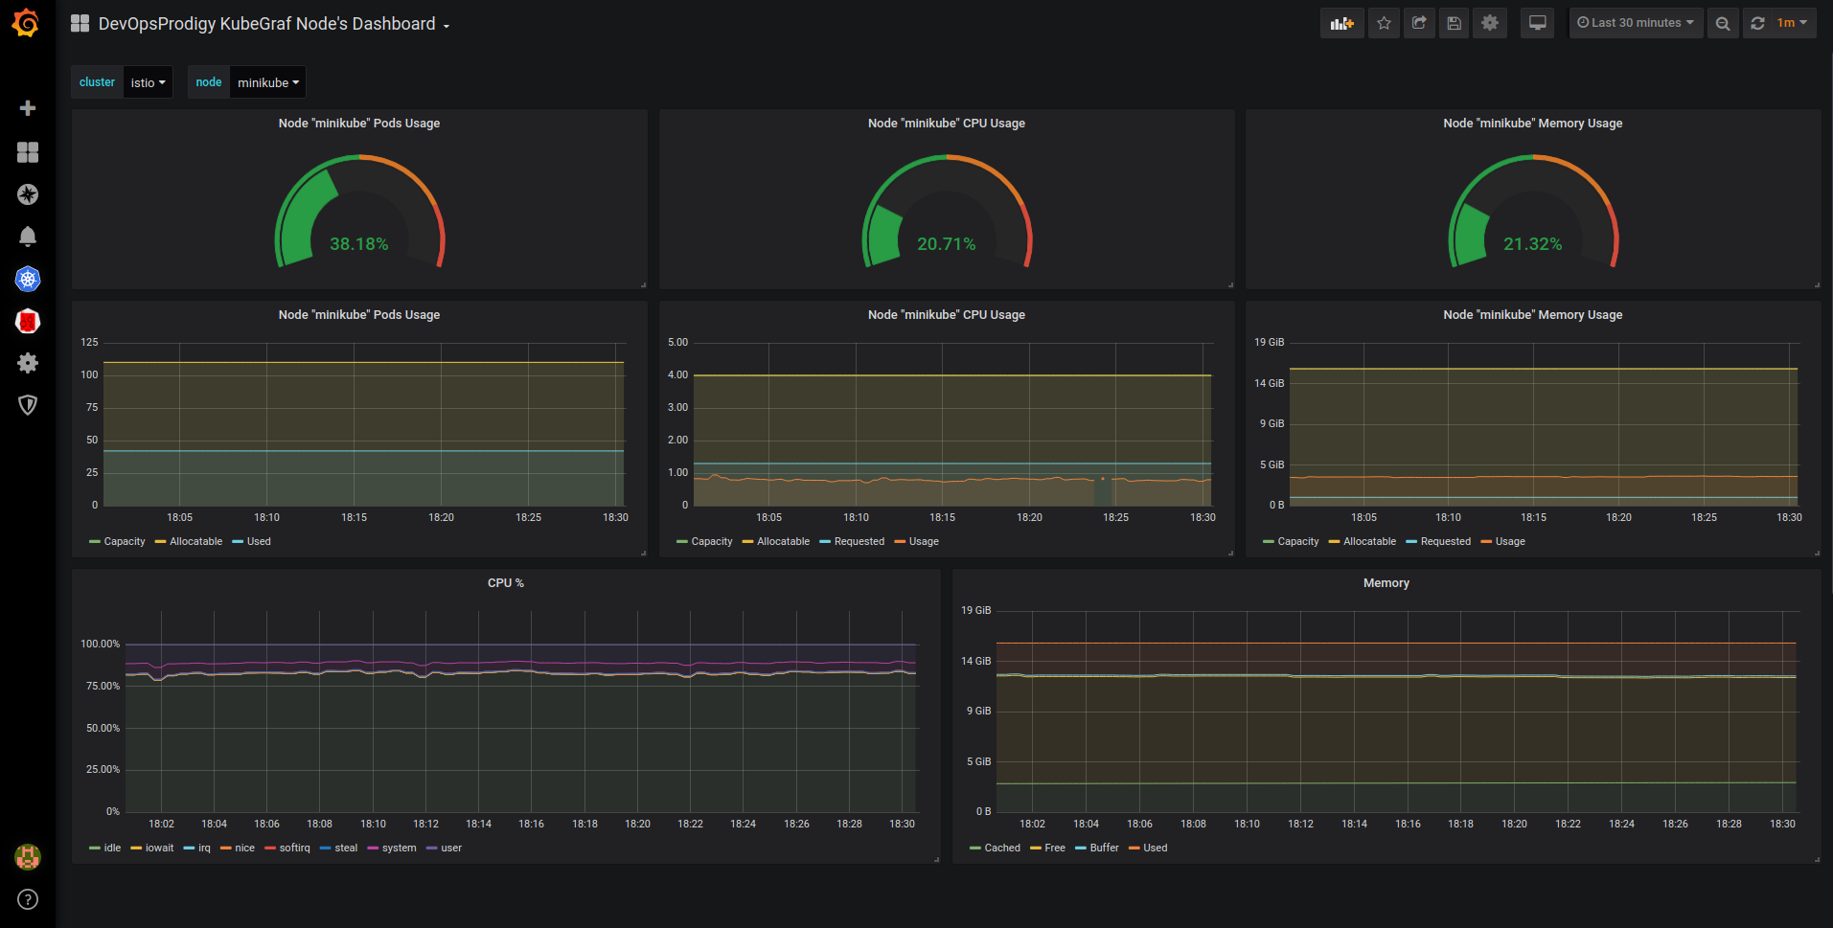Click the time range zoom out button
Screen dimensions: 1833x928
point(1723,22)
